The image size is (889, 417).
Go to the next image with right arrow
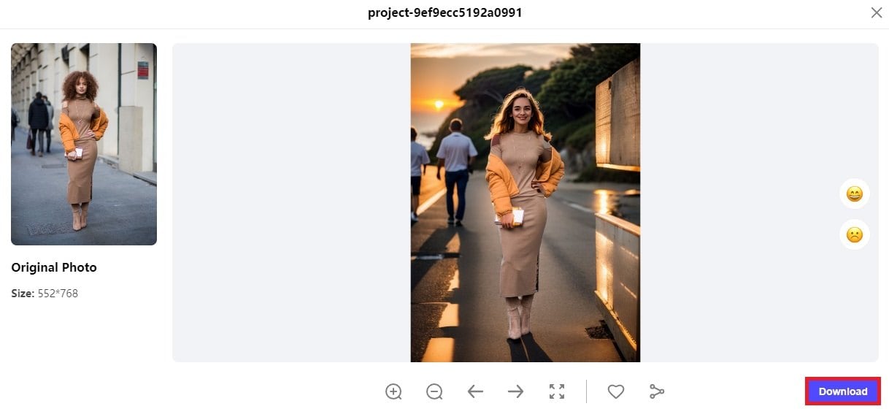(x=516, y=391)
